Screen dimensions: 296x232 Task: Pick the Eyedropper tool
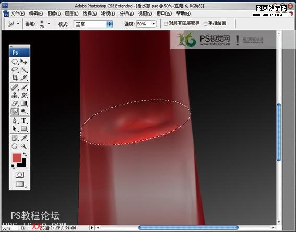[24, 138]
